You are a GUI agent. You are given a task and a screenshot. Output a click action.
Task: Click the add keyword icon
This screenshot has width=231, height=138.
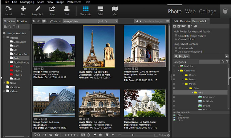coord(175,26)
